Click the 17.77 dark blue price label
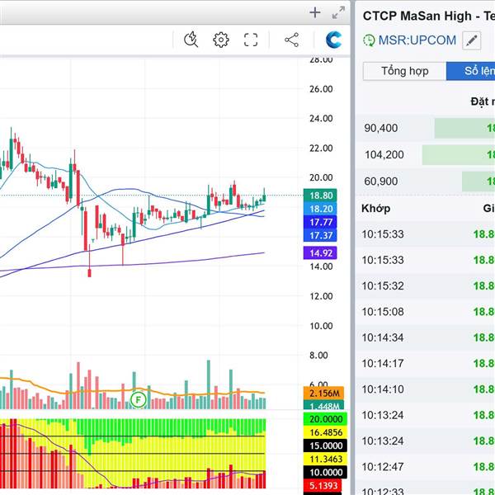495x495 pixels. coord(320,222)
